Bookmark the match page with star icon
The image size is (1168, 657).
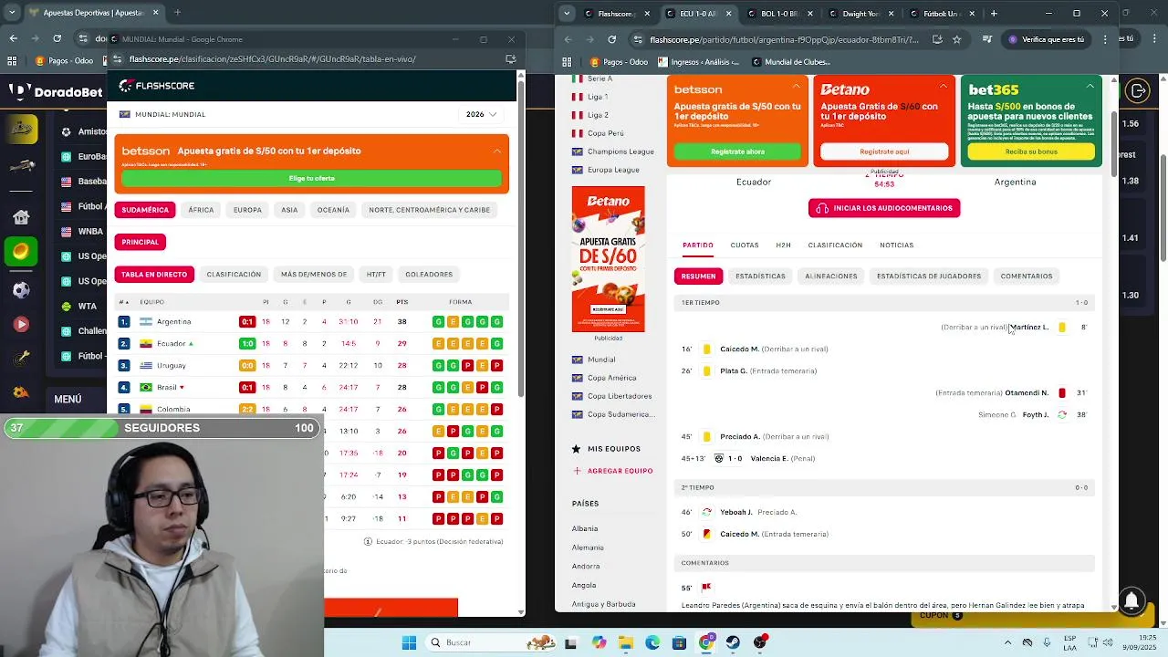pos(956,39)
